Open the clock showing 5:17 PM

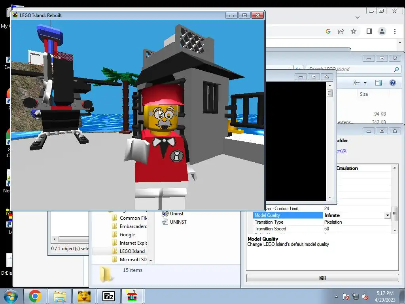click(385, 296)
